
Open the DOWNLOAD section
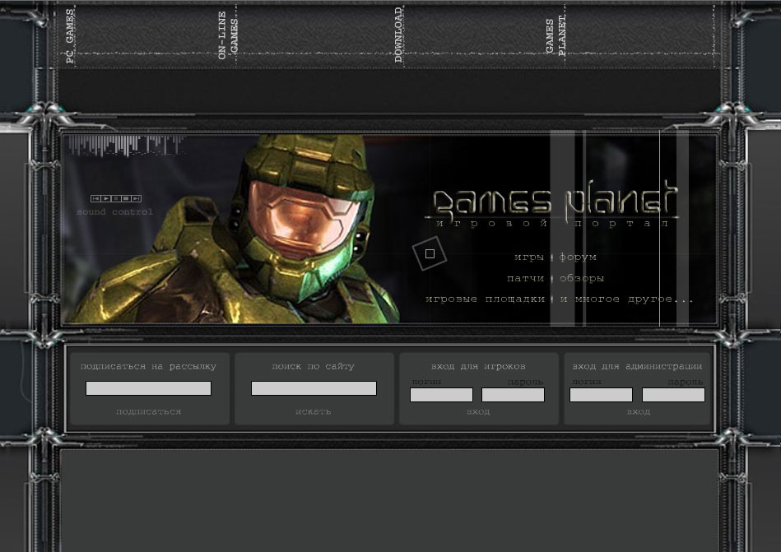[x=398, y=35]
